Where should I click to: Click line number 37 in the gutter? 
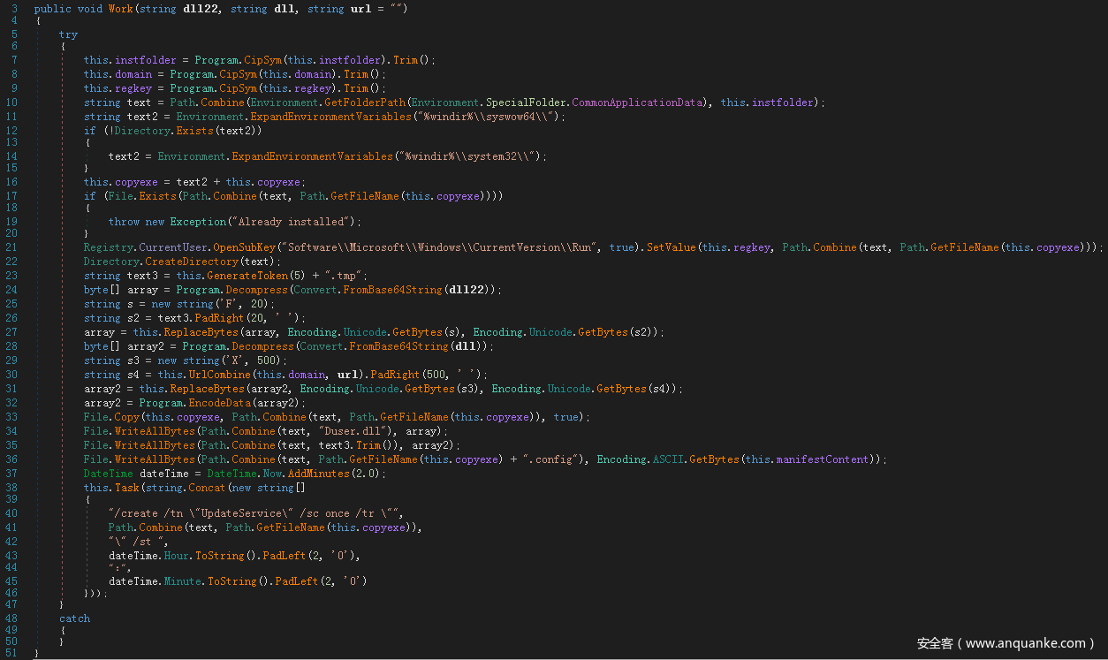tap(11, 474)
